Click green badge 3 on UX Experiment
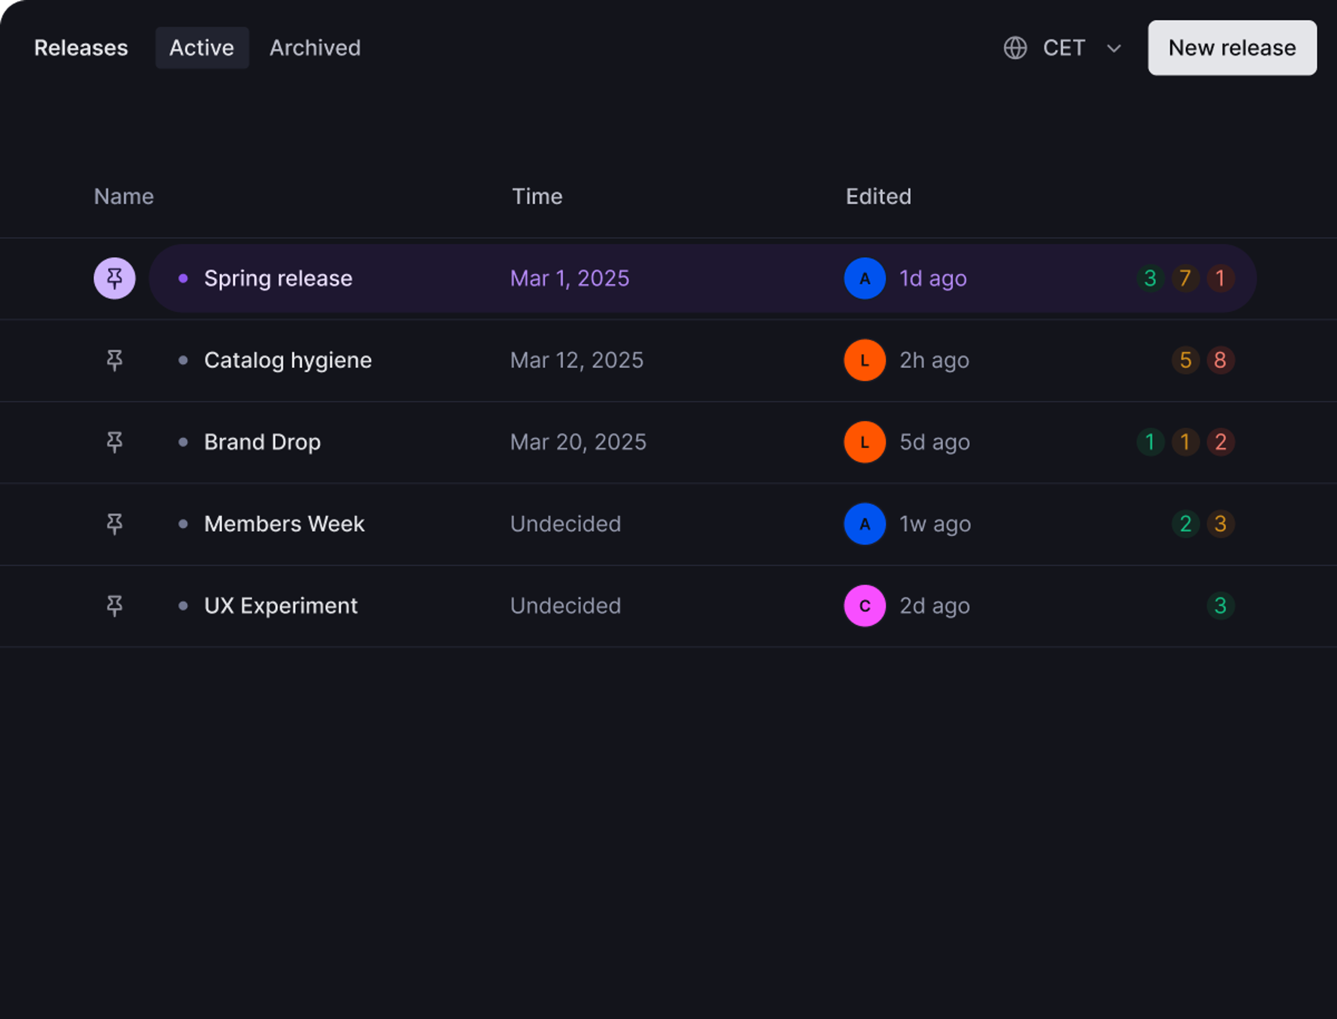The width and height of the screenshot is (1337, 1019). (1220, 605)
